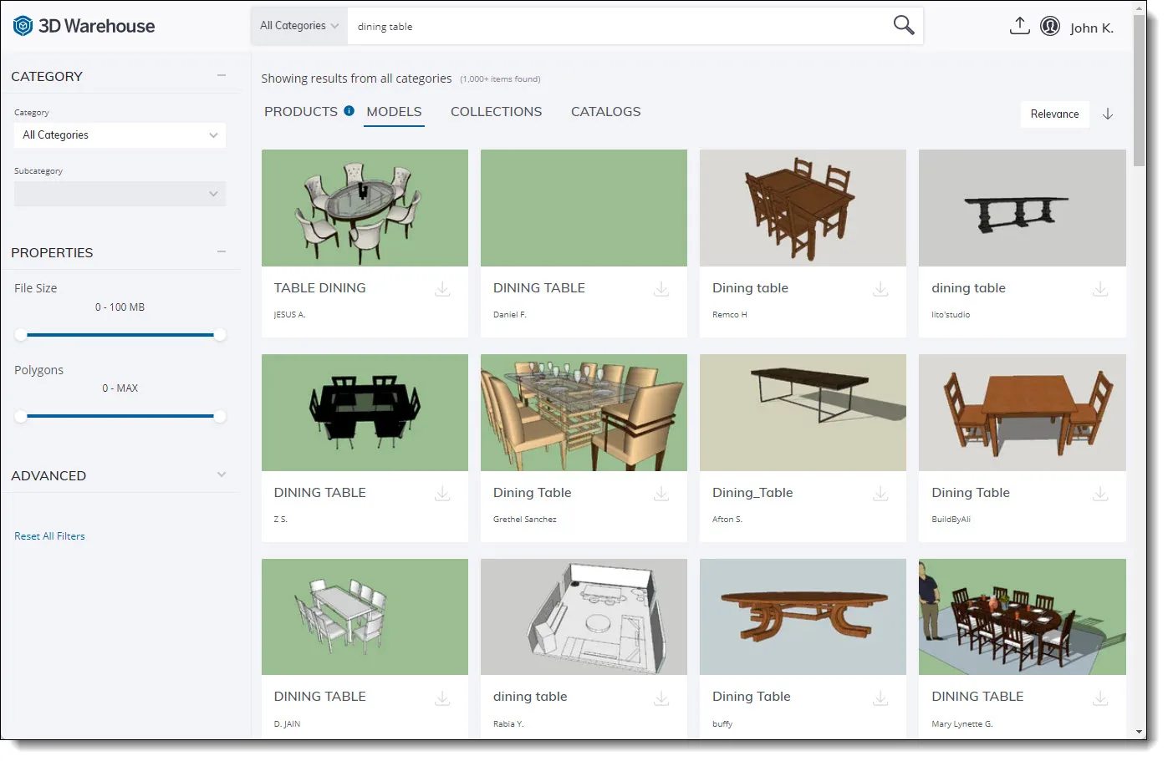Open the user profile avatar icon
Viewport: 1168px width, 761px height.
(x=1050, y=26)
